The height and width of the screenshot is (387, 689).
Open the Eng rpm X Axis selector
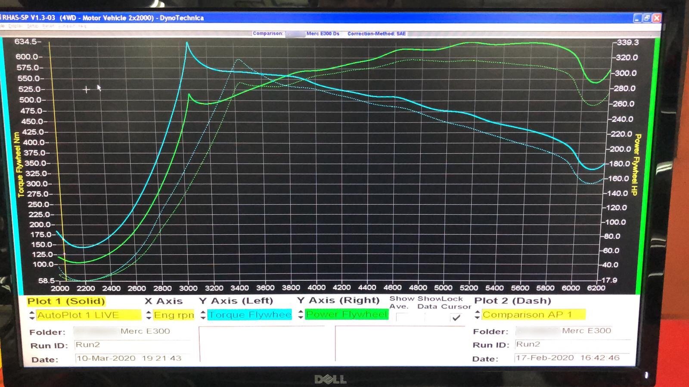coord(174,315)
